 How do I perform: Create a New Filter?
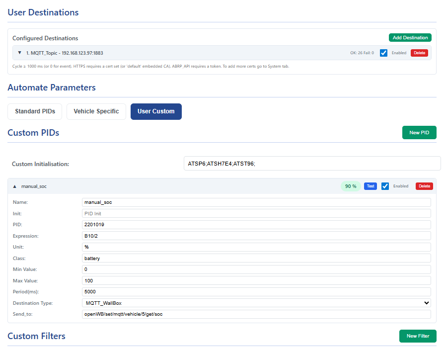[418, 336]
